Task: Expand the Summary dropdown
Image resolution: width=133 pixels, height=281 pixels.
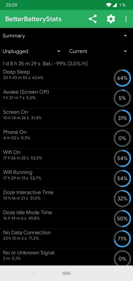Action: (x=66, y=36)
